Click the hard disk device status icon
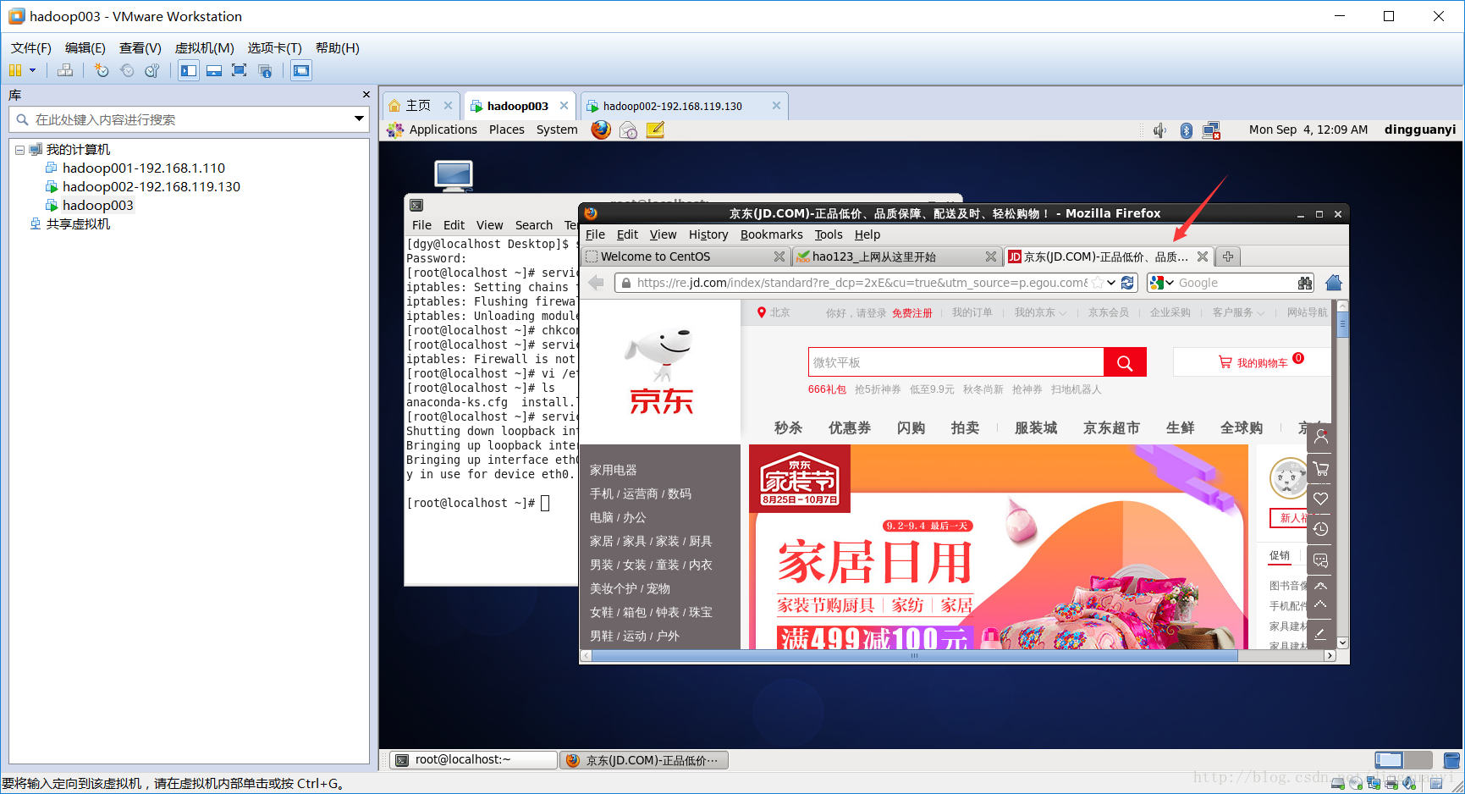This screenshot has width=1465, height=794. coord(1338,784)
